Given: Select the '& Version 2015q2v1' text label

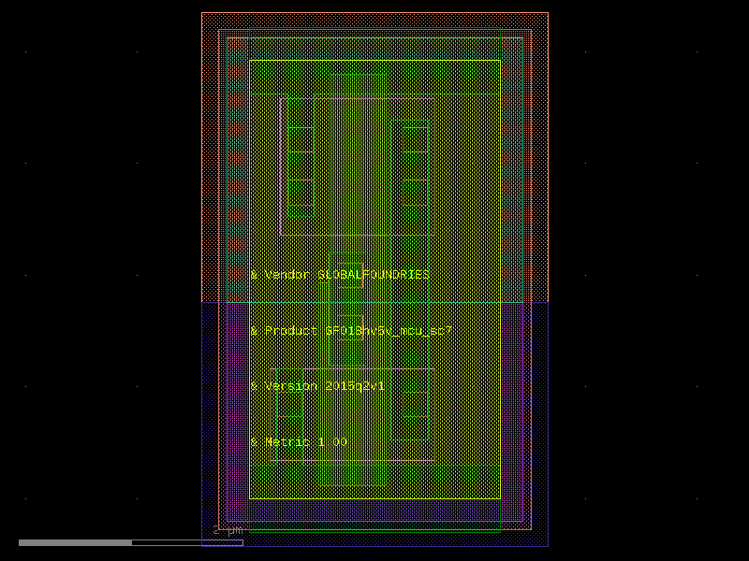Looking at the screenshot, I should pos(317,386).
